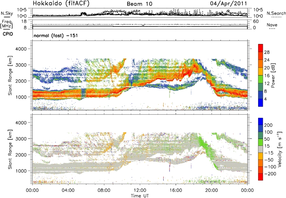Click the 'normal (fast) -151' text
Screen dimensions: 286x198
[56, 35]
